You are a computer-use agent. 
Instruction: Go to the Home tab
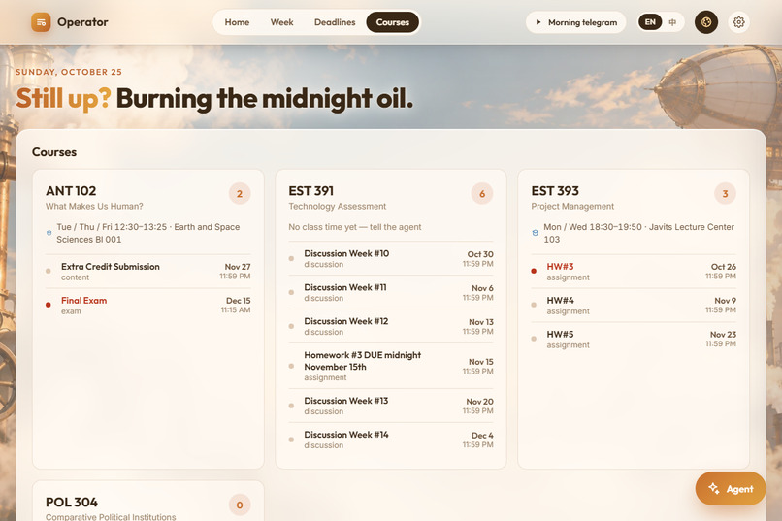tap(237, 22)
